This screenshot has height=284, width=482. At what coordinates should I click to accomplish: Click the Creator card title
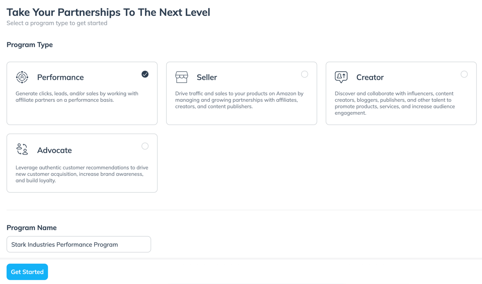click(x=370, y=78)
